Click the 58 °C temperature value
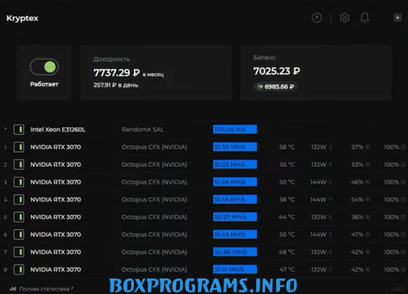Screen dimensions: 408x294 [x=287, y=147]
